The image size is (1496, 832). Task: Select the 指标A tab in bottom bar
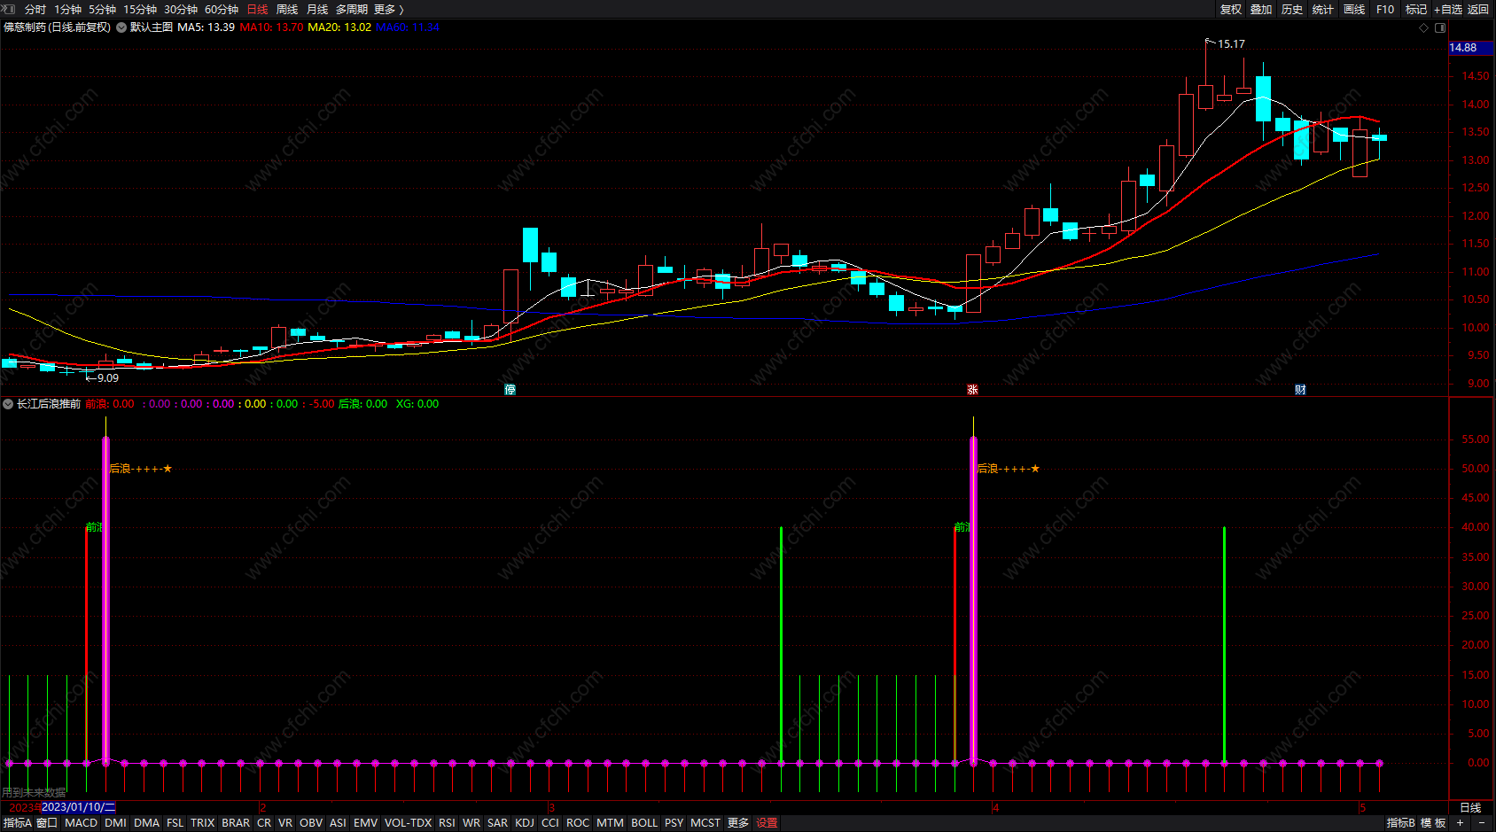[x=17, y=823]
